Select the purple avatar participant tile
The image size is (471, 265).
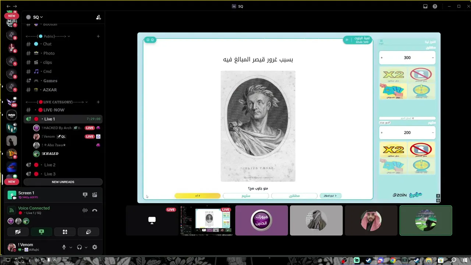(x=262, y=220)
